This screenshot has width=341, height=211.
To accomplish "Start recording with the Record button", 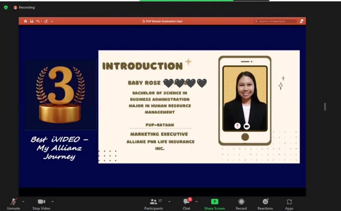I will tap(241, 204).
